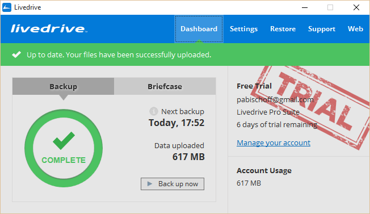
Task: Click the green COMPLETE checkmark circle
Action: [64, 148]
